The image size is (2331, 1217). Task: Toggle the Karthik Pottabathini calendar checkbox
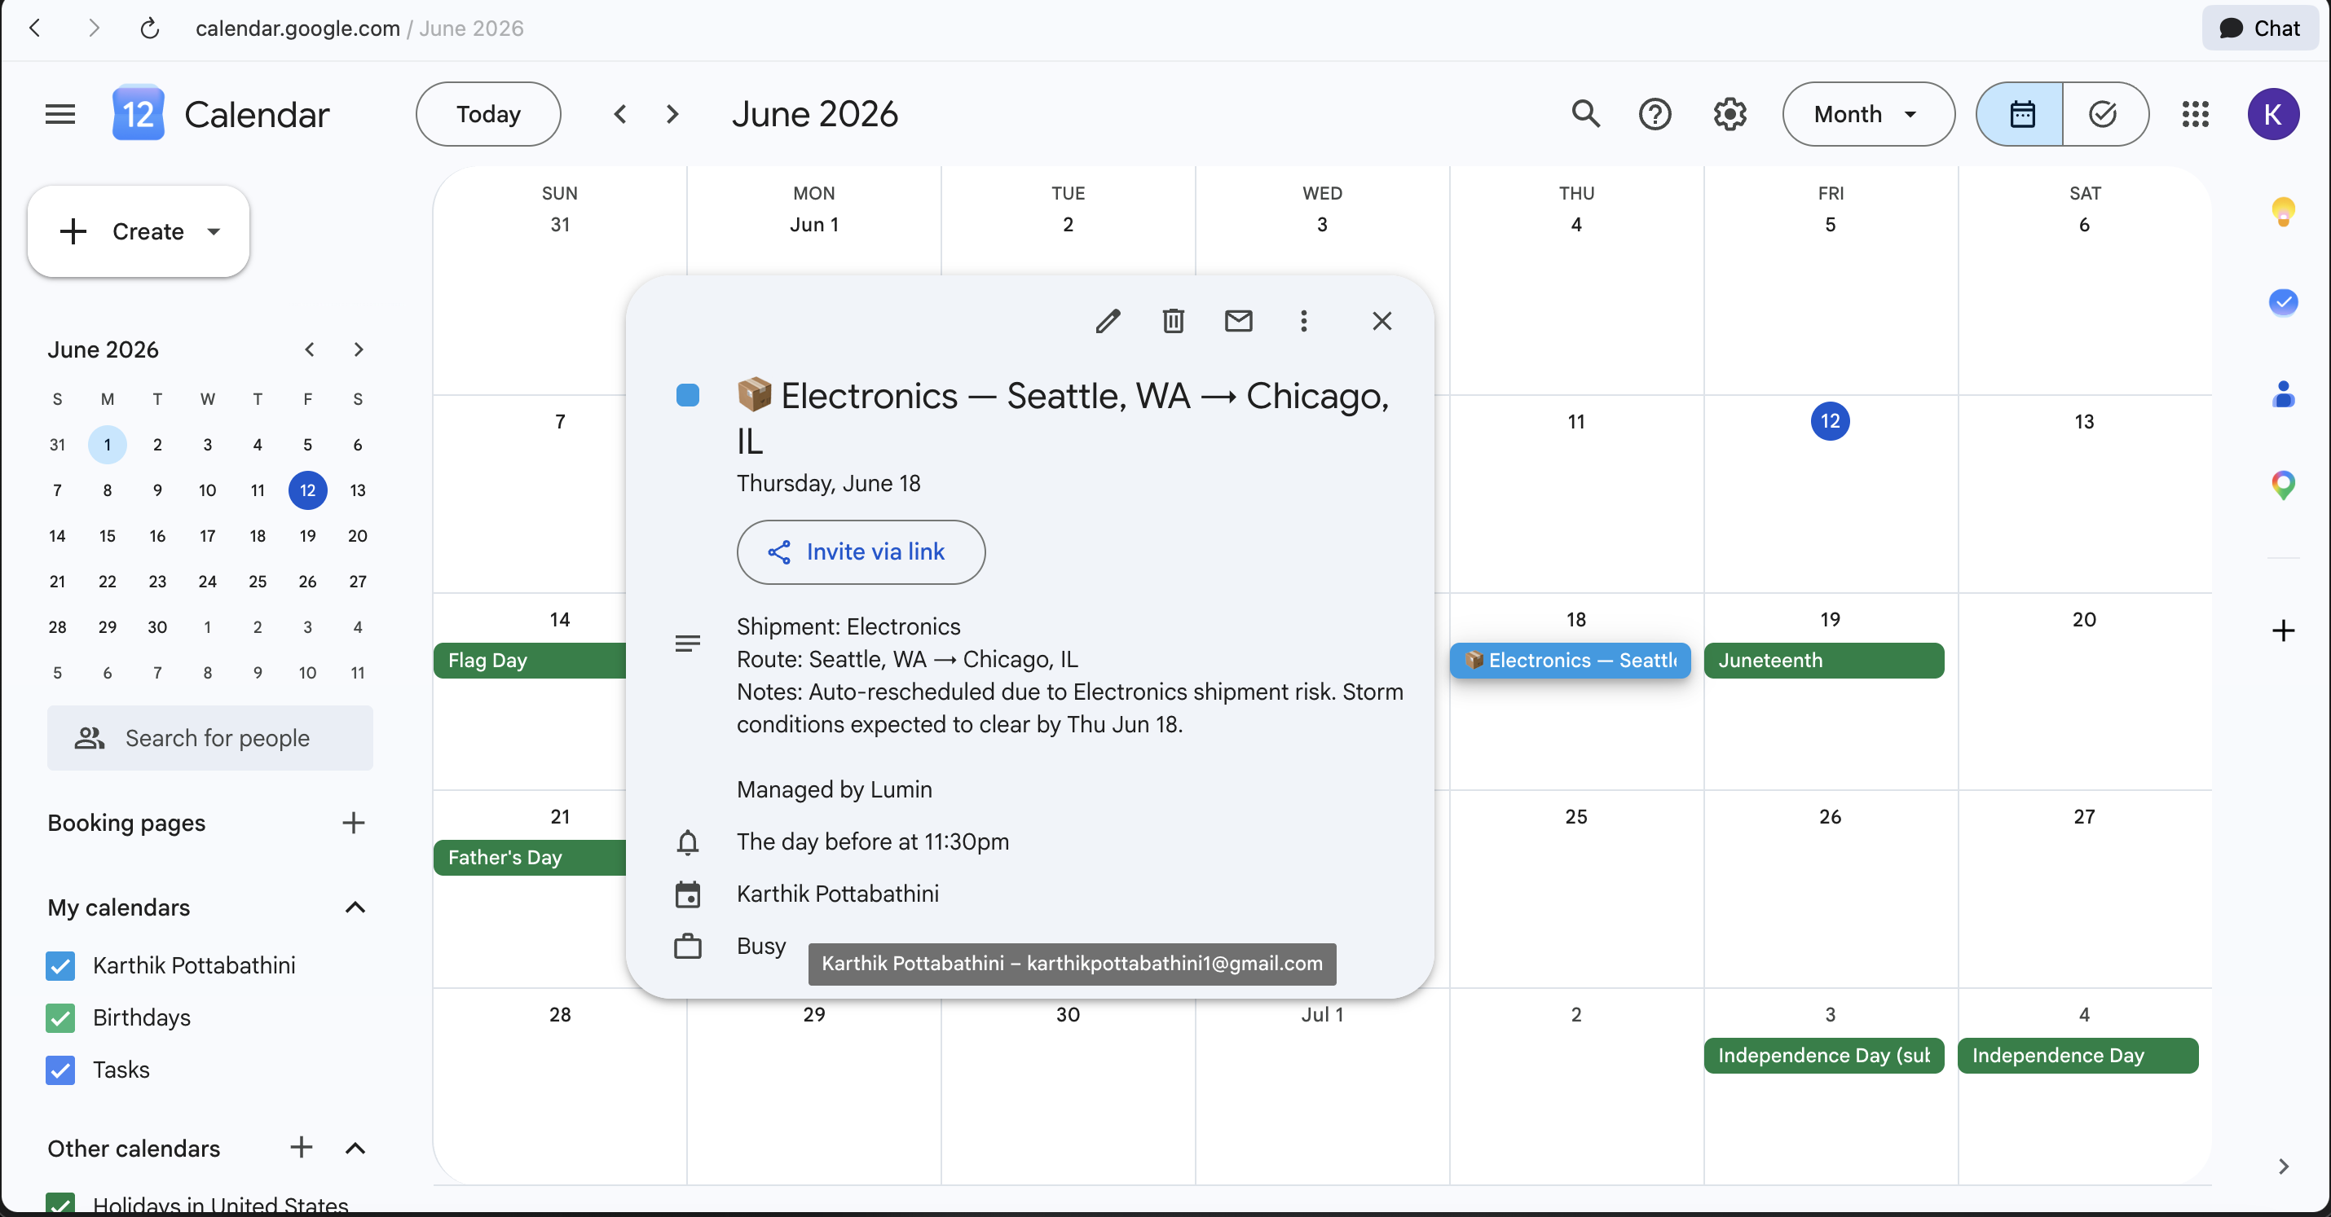59,964
